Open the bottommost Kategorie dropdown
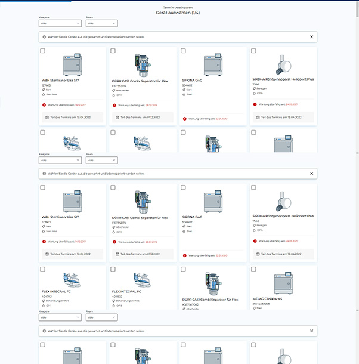The image size is (359, 364). click(x=60, y=317)
